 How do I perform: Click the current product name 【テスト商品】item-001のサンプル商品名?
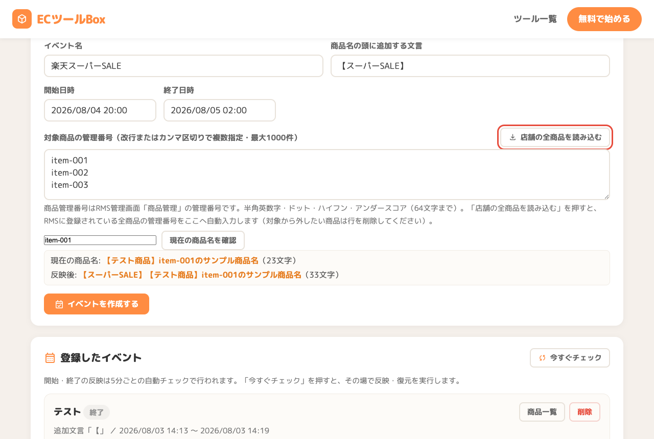181,260
